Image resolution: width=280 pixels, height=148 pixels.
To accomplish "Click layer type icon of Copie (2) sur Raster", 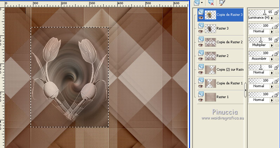I will (x=201, y=67).
